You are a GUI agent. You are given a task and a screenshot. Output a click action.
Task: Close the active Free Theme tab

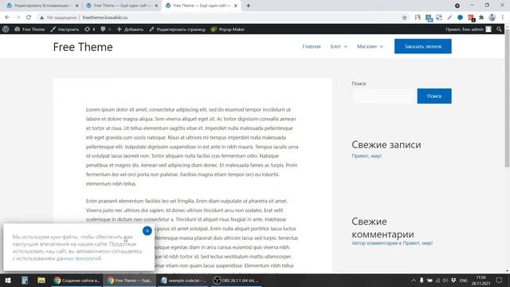pos(236,6)
